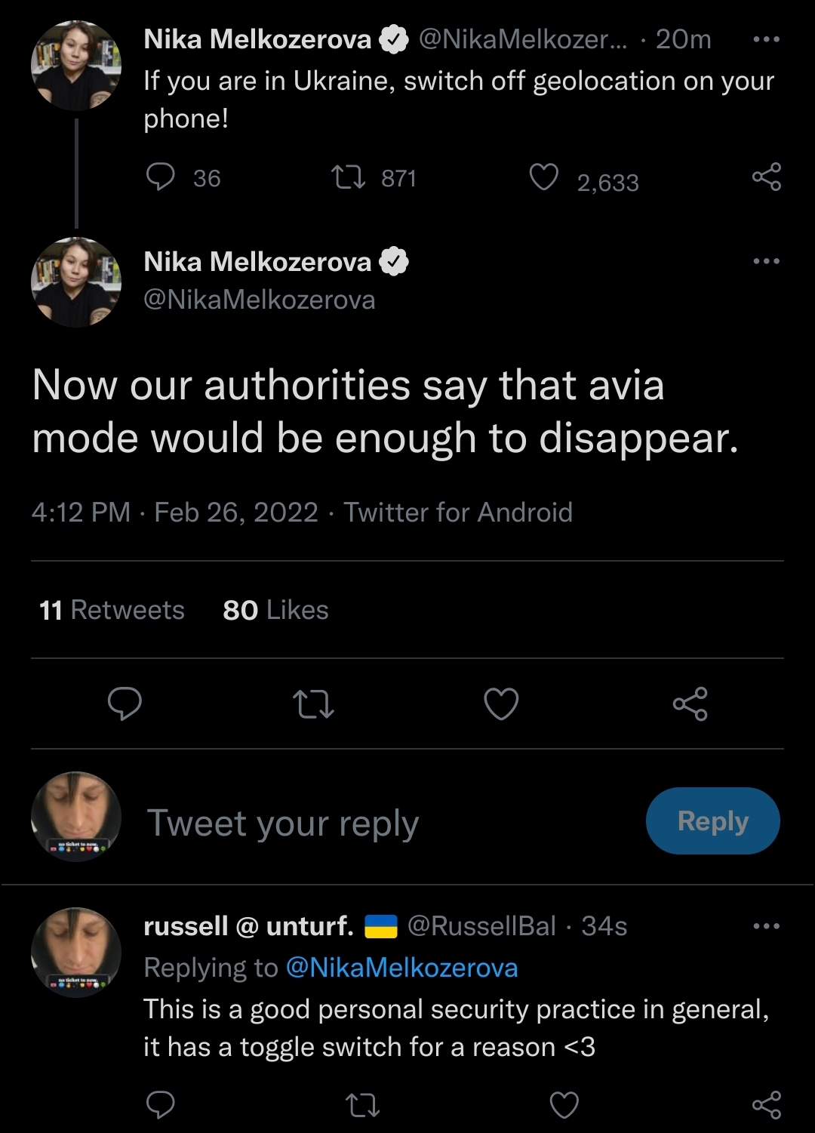View the 80 Likes list

click(x=275, y=610)
